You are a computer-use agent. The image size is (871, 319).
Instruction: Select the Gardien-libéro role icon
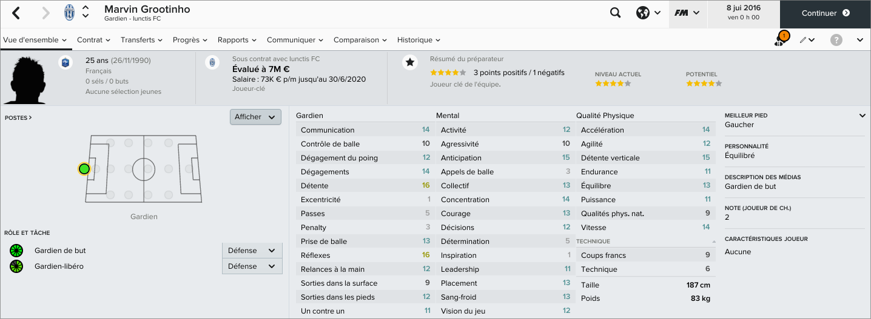pos(16,266)
